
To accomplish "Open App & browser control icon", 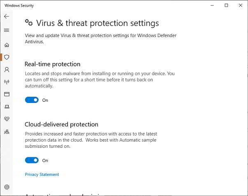I will tap(7, 94).
